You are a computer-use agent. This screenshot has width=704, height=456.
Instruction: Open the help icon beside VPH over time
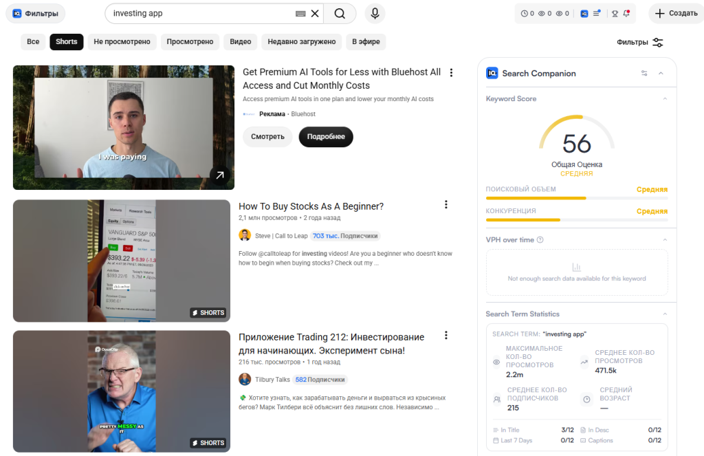(x=540, y=240)
